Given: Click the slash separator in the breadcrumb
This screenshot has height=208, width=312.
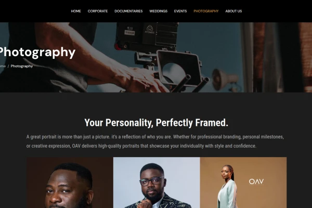Looking at the screenshot, I should pyautogui.click(x=8, y=66).
